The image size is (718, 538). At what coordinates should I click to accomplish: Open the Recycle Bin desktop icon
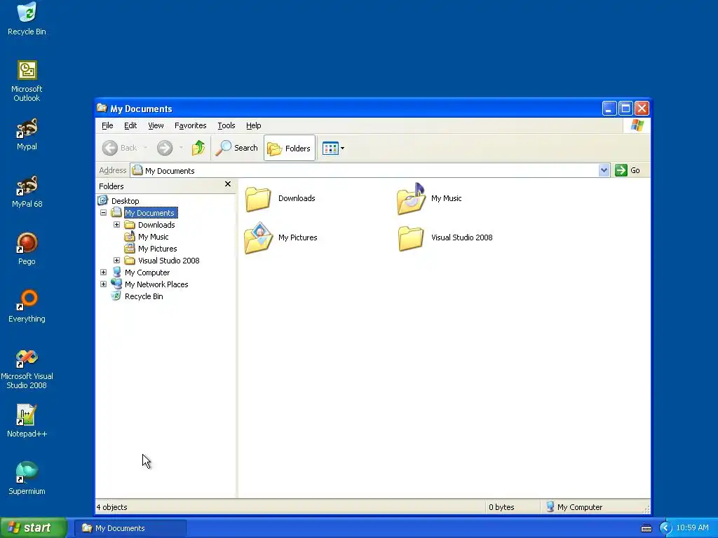pos(27,18)
